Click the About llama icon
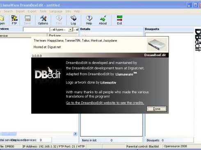 click(x=103, y=20)
